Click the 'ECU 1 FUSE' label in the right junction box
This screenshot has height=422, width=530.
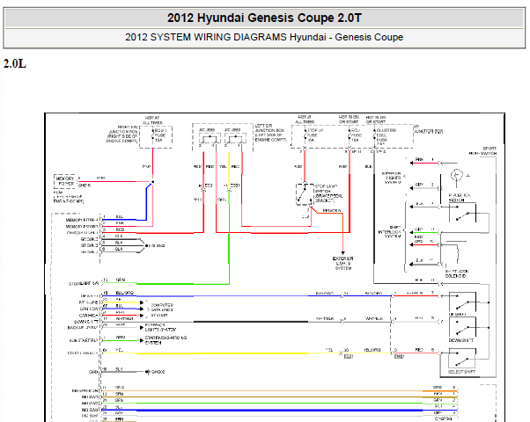click(x=160, y=135)
